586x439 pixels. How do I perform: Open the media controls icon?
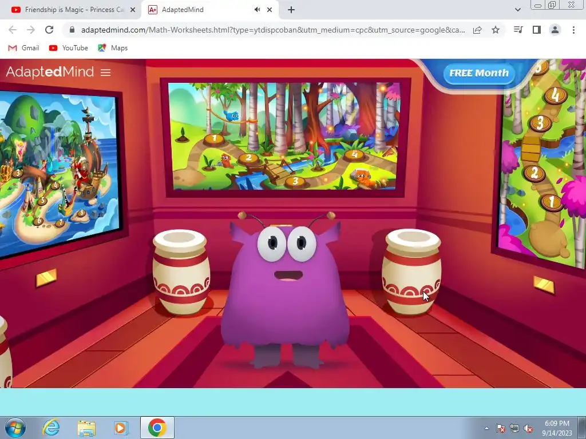pos(518,30)
